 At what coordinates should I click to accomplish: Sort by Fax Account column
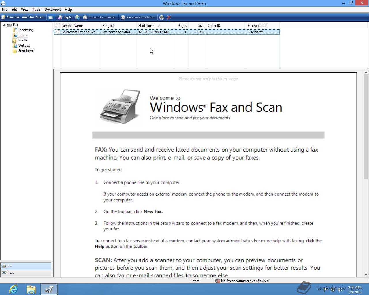tap(263, 26)
